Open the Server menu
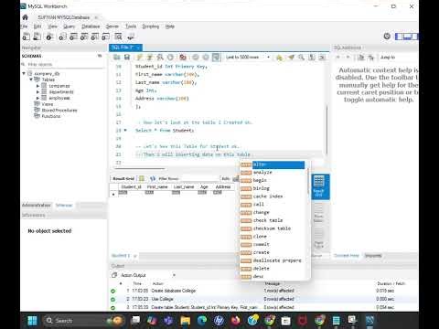 [x=112, y=27]
